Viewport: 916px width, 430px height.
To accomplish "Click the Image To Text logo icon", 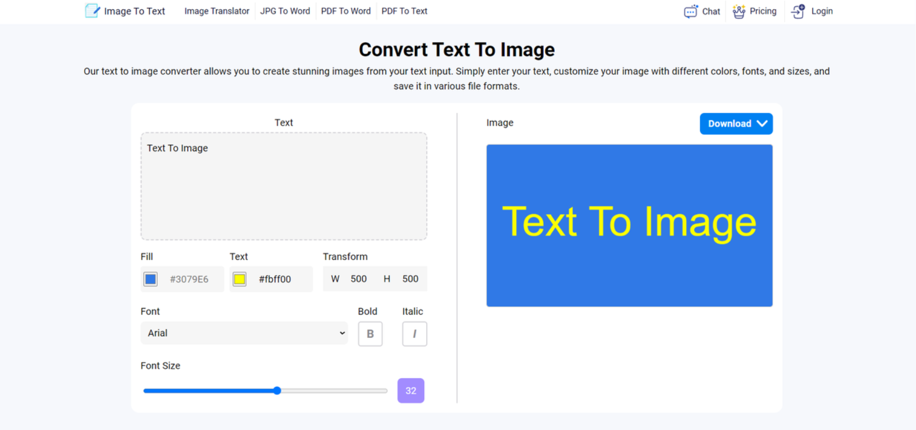I will pyautogui.click(x=92, y=11).
